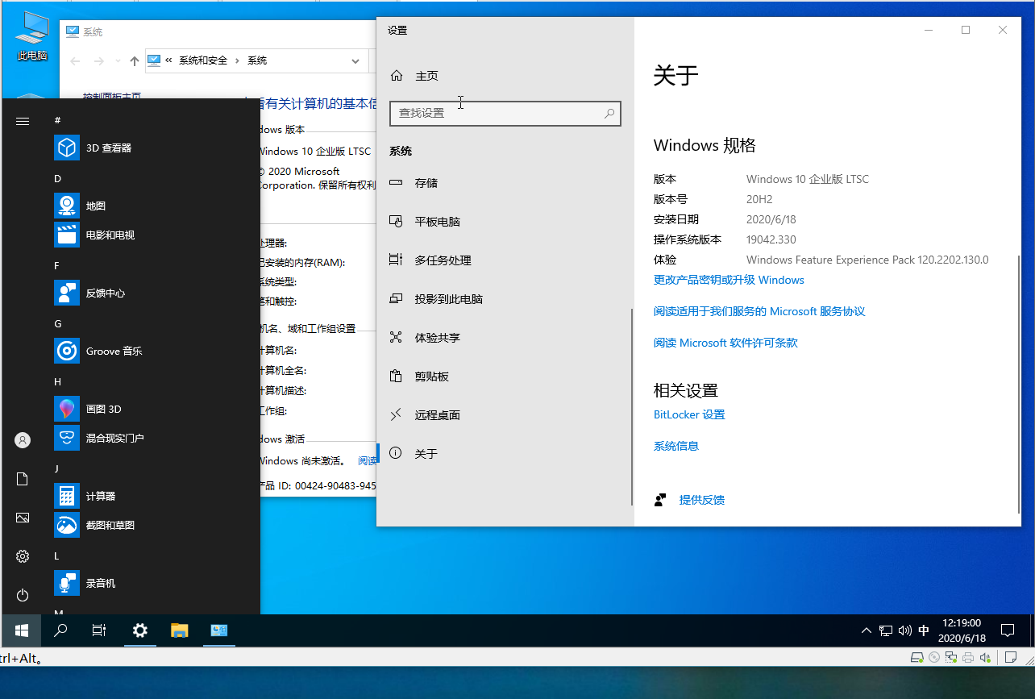Open notification center on taskbar

tap(1008, 630)
